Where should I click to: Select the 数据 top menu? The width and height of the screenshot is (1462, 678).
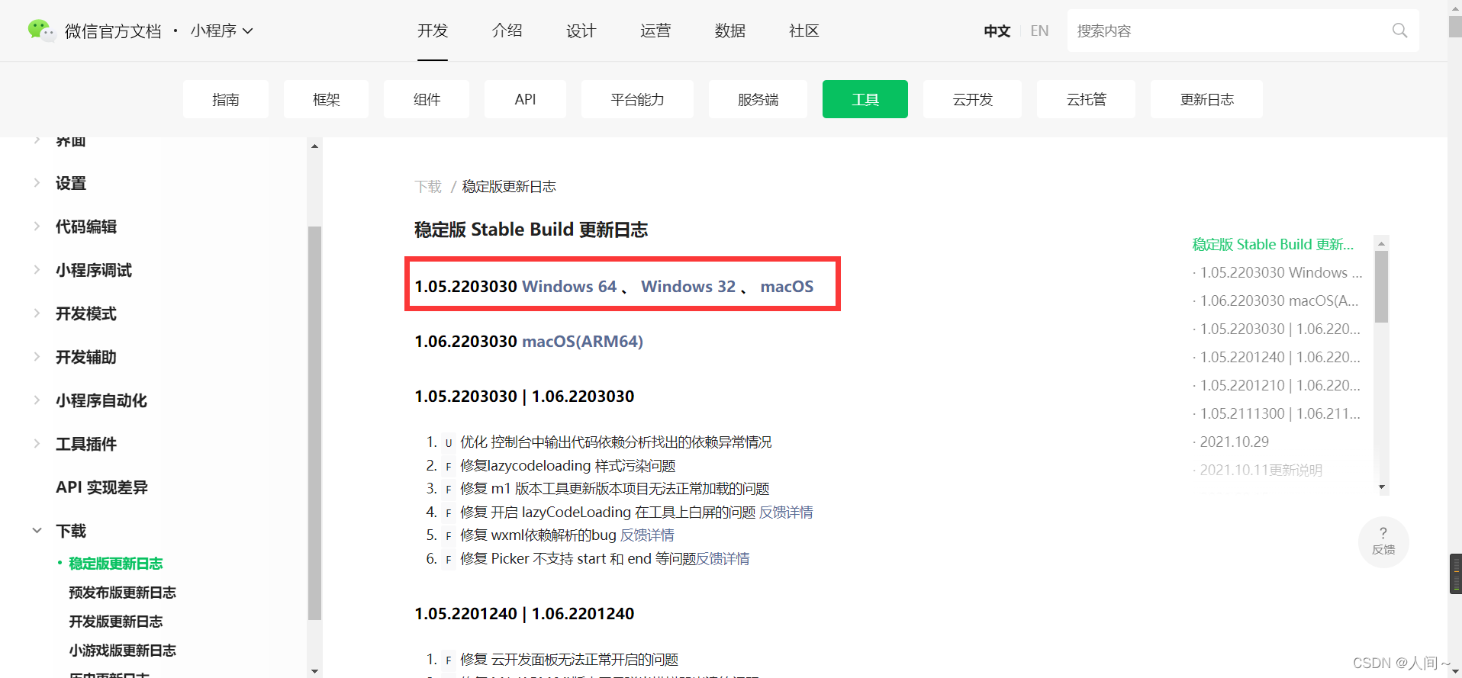click(x=729, y=31)
